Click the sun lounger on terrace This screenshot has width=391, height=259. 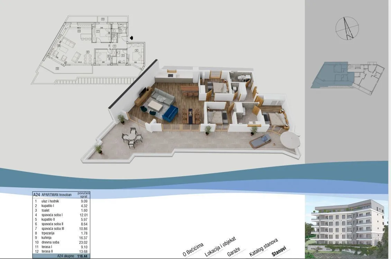click(260, 141)
